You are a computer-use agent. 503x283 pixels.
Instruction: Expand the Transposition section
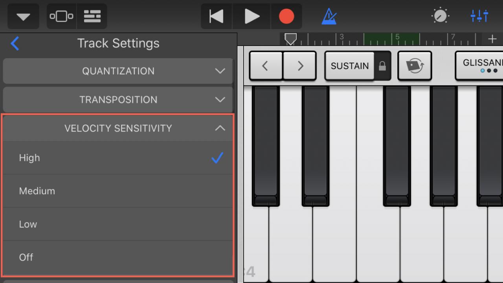(118, 100)
